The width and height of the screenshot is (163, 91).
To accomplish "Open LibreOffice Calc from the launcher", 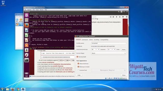I will click(26, 35).
